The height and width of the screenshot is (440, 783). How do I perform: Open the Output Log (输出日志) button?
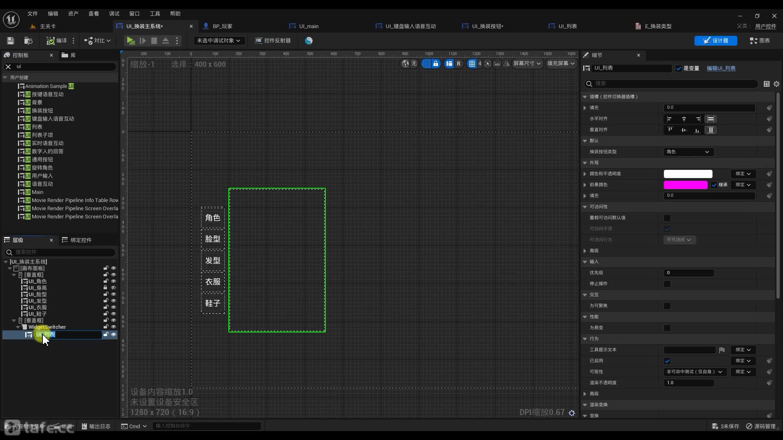96,426
